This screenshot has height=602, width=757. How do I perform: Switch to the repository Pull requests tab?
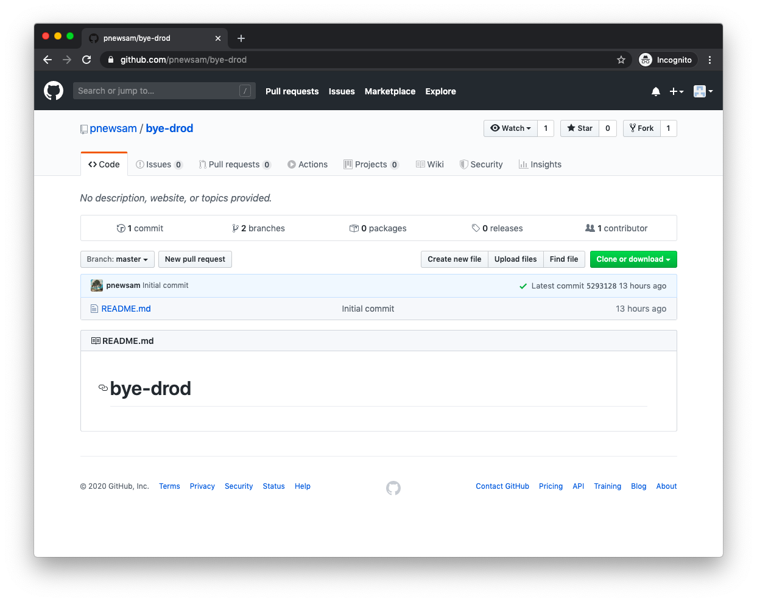coord(234,164)
